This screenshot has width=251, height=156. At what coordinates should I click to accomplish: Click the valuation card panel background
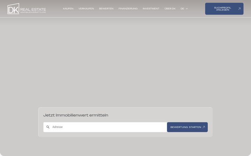(x=125, y=111)
